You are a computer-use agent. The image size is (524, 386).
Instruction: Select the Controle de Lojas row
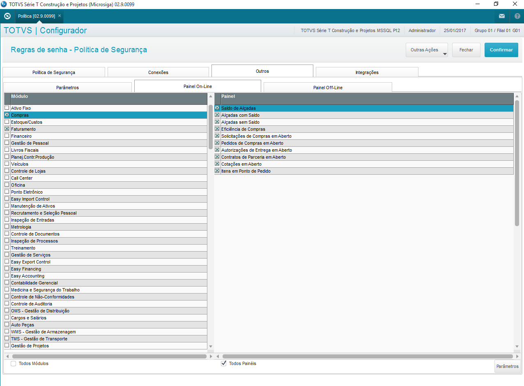click(x=106, y=171)
